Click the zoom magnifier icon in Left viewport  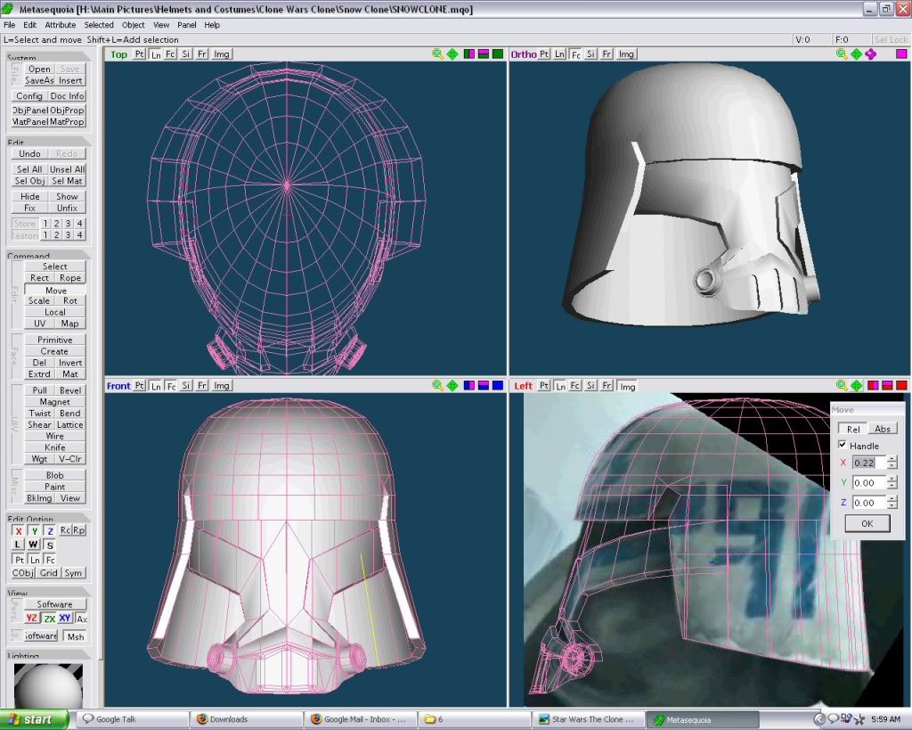841,385
